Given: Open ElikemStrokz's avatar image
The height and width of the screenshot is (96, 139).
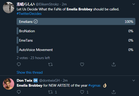Looking at the screenshot, I should point(9,8).
